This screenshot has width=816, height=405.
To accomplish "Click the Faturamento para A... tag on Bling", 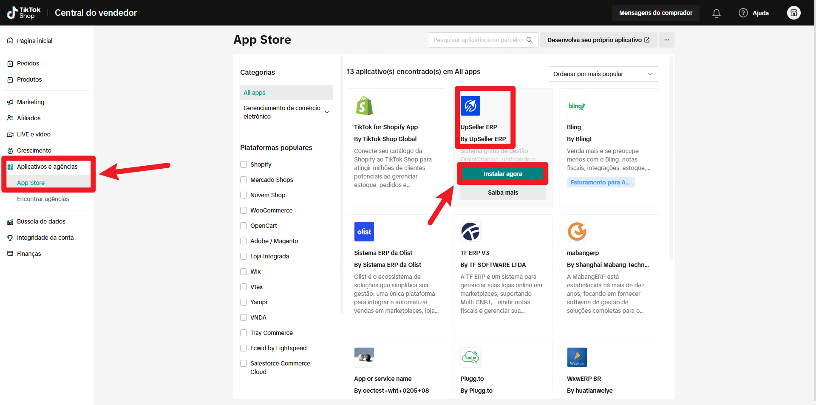I will (601, 182).
